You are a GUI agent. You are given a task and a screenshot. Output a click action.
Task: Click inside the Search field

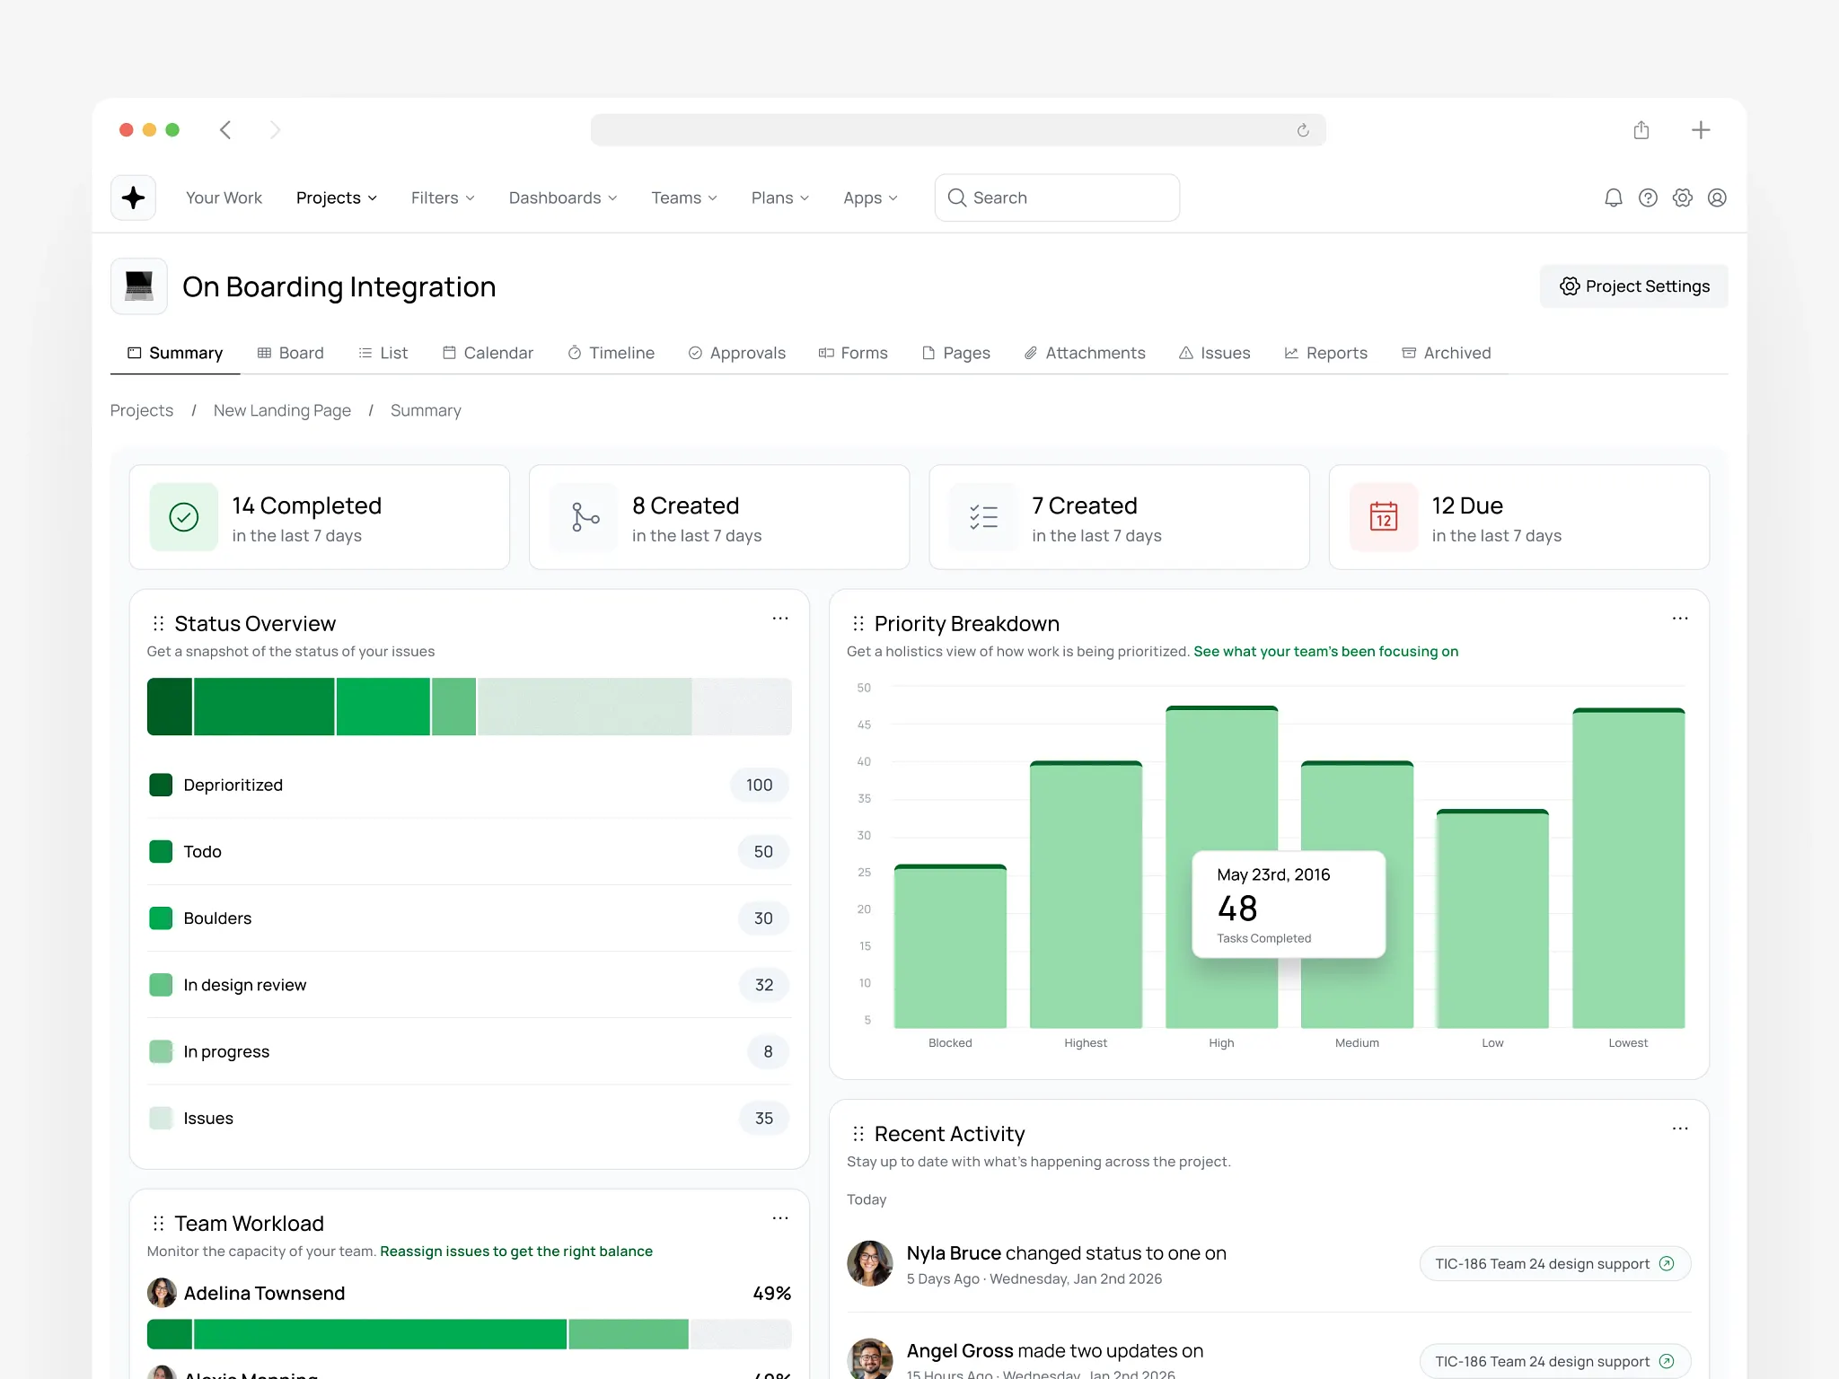tap(1056, 198)
